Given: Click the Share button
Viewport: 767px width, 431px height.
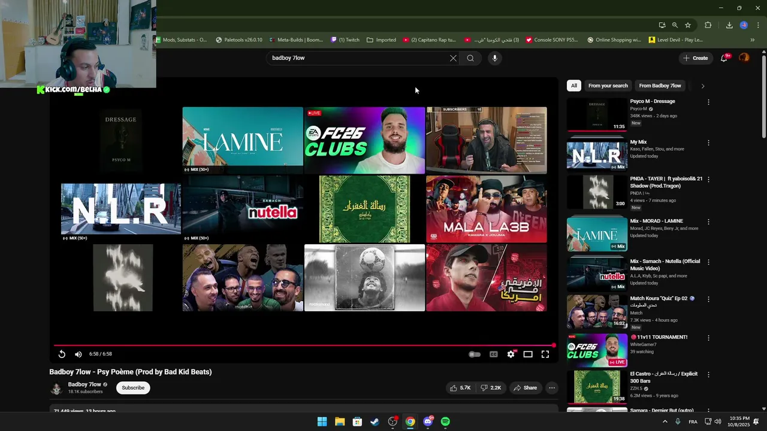Looking at the screenshot, I should pyautogui.click(x=525, y=388).
